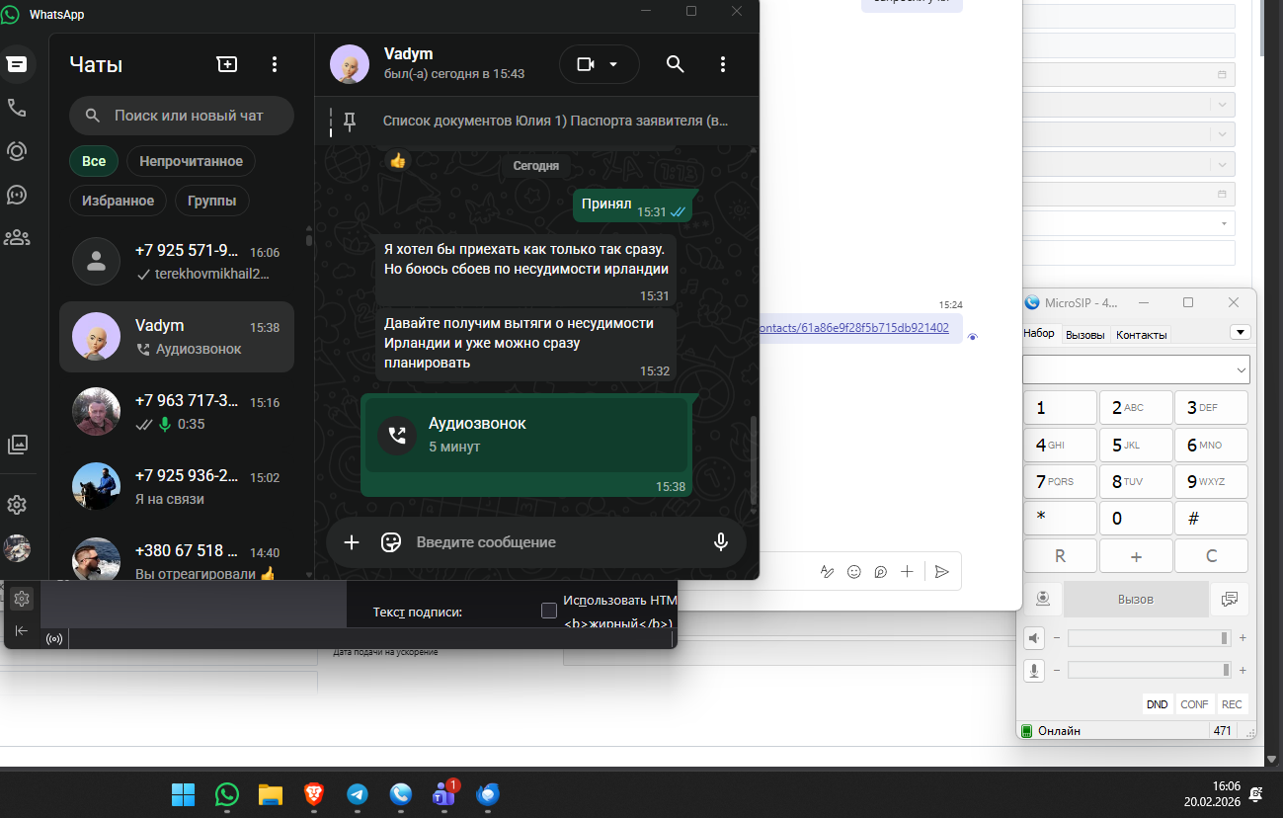Switch to the Вызовы tab in MicroSIP
The height and width of the screenshot is (818, 1283).
pyautogui.click(x=1085, y=334)
